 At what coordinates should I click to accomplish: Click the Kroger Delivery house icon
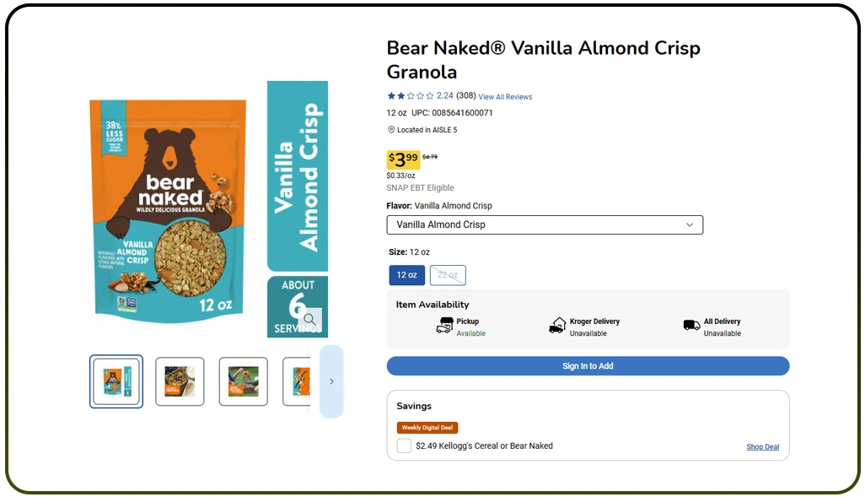tap(557, 326)
